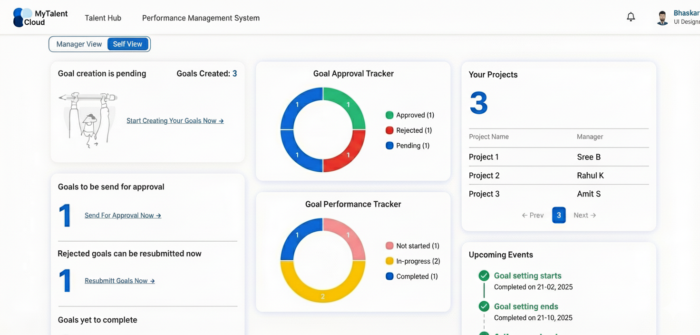The height and width of the screenshot is (335, 700).
Task: Click Send For Approval Now link
Action: (123, 216)
